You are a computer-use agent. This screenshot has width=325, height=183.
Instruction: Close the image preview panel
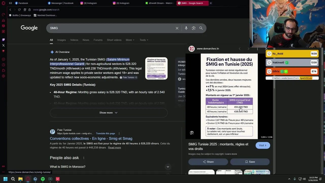(266, 49)
